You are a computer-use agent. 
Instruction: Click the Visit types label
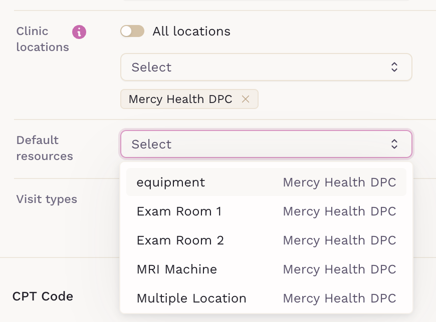[47, 199]
